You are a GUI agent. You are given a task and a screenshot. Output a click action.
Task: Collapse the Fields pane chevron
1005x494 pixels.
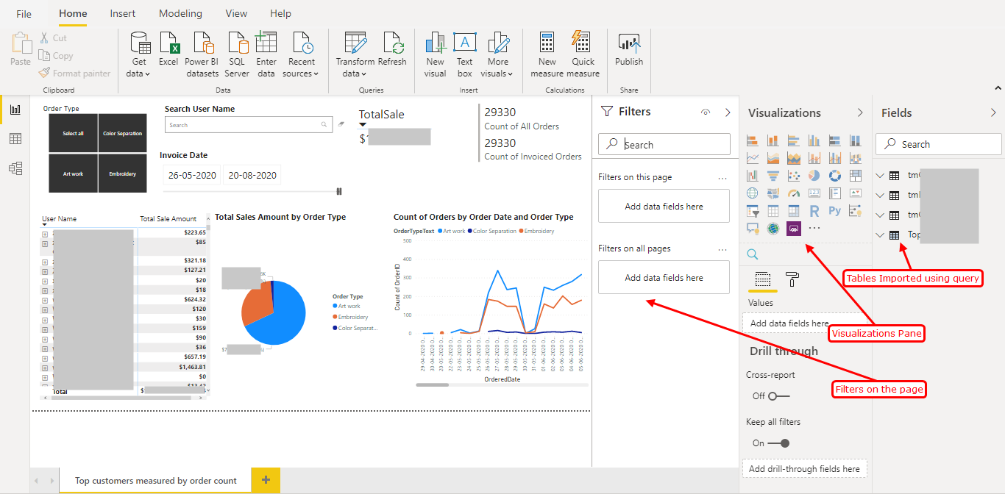pyautogui.click(x=993, y=112)
